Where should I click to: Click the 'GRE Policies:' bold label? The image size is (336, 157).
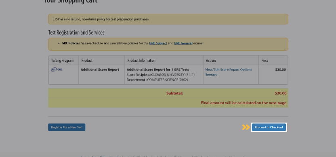[x=71, y=43]
